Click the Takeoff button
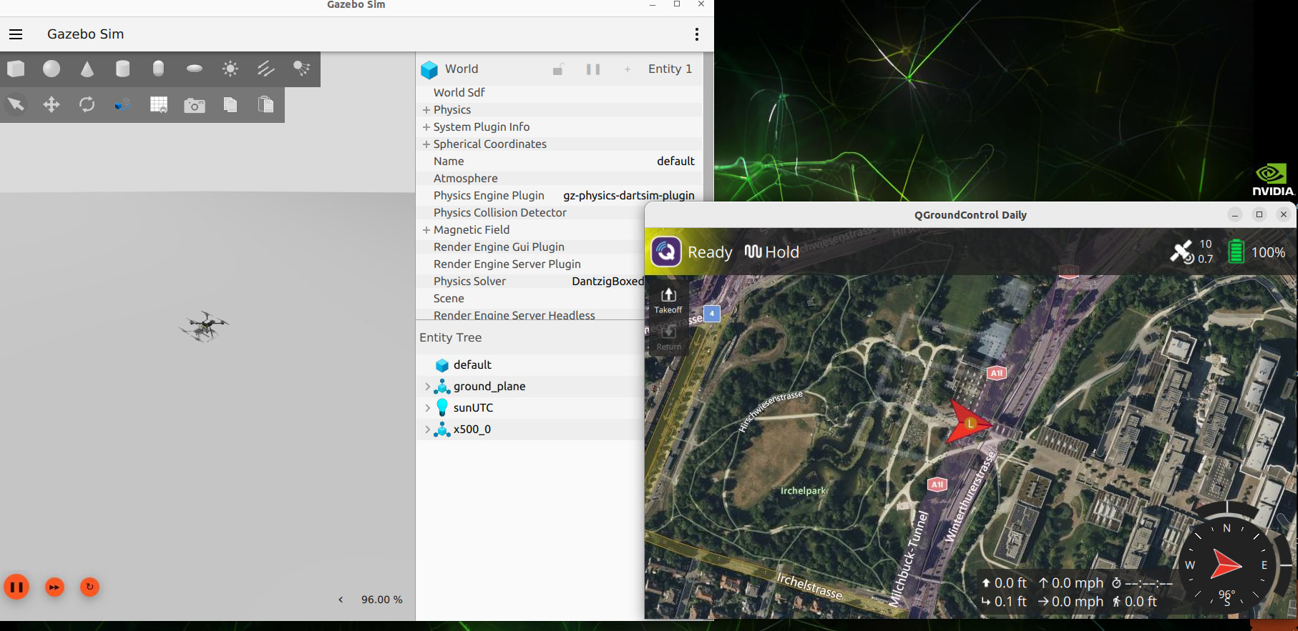This screenshot has height=631, width=1298. pyautogui.click(x=668, y=300)
